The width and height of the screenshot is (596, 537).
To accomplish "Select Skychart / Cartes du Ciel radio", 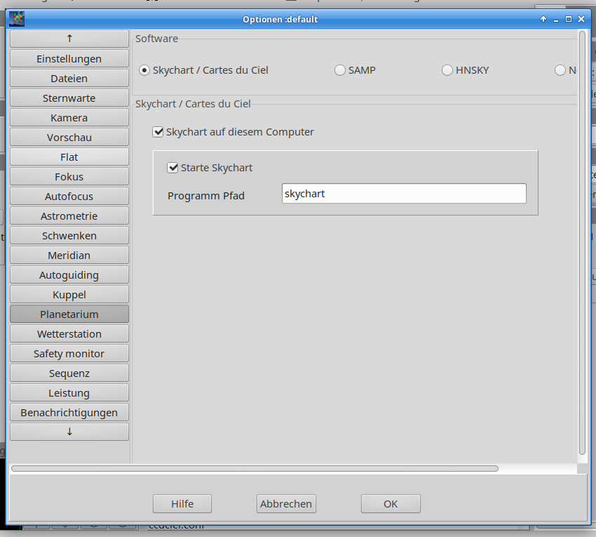I will 204,70.
